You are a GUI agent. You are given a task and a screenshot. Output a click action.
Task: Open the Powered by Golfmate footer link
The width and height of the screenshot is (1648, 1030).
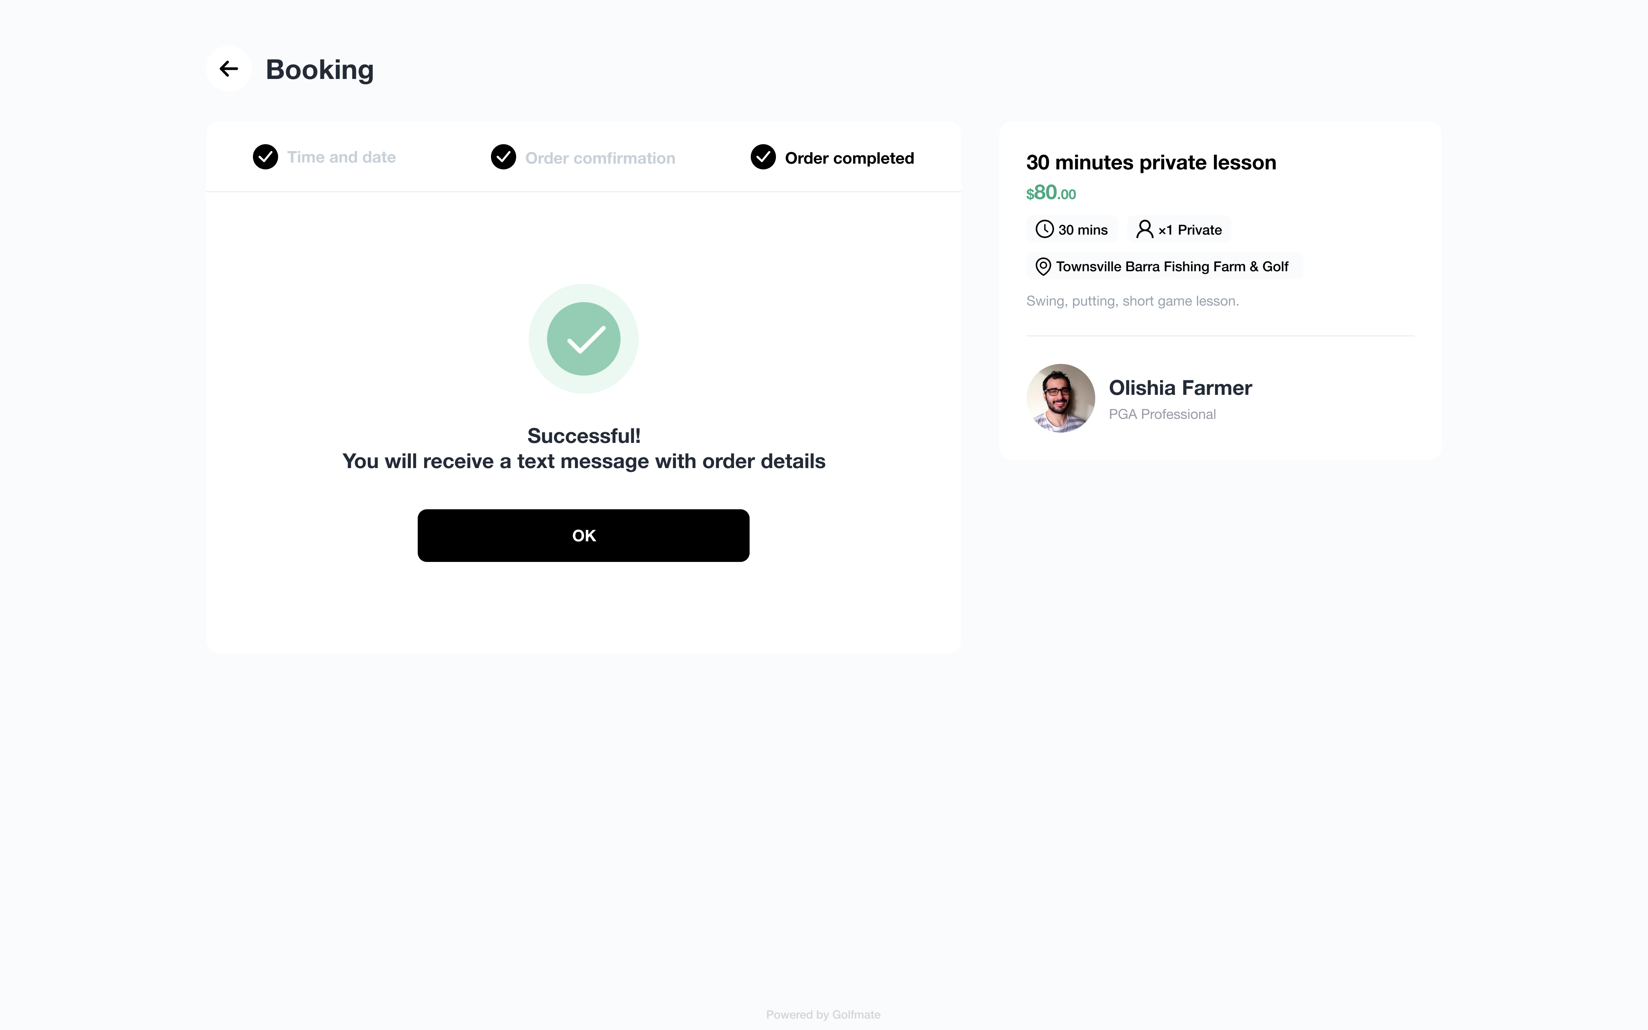[822, 1014]
